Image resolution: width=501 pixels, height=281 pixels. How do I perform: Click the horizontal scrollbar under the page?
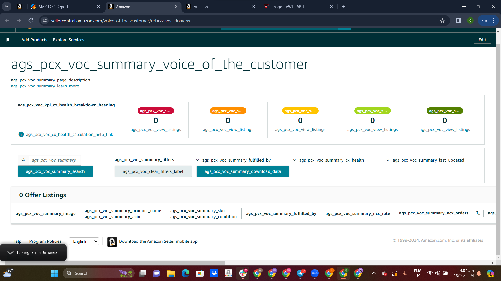(x=115, y=263)
